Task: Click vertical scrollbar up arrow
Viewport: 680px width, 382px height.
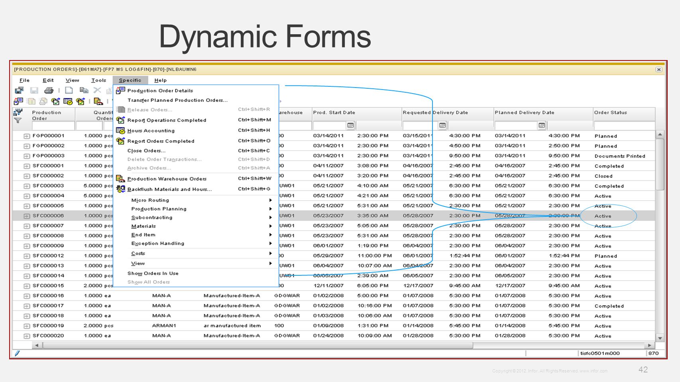Action: [660, 134]
